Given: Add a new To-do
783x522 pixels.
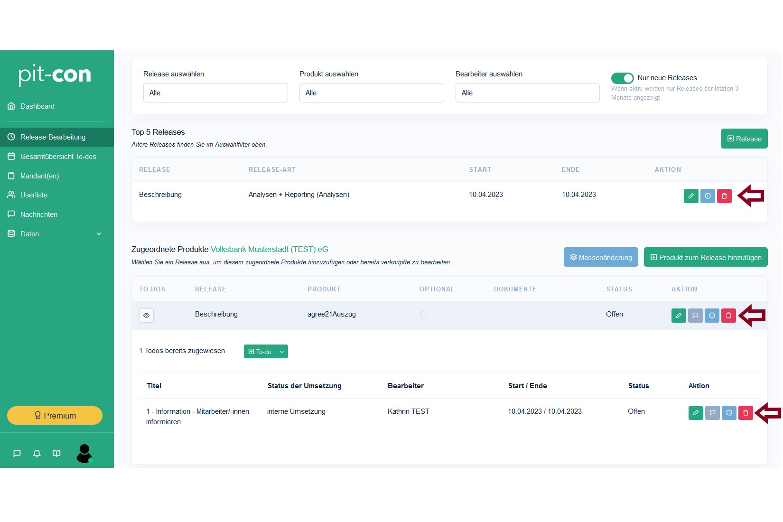Looking at the screenshot, I should pos(260,352).
